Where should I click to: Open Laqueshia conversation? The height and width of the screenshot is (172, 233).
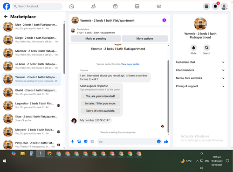tap(32, 105)
